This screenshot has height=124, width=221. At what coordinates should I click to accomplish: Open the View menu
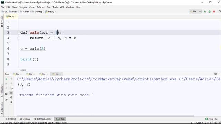15,7
